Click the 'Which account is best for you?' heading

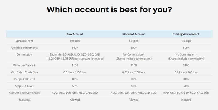(109, 10)
